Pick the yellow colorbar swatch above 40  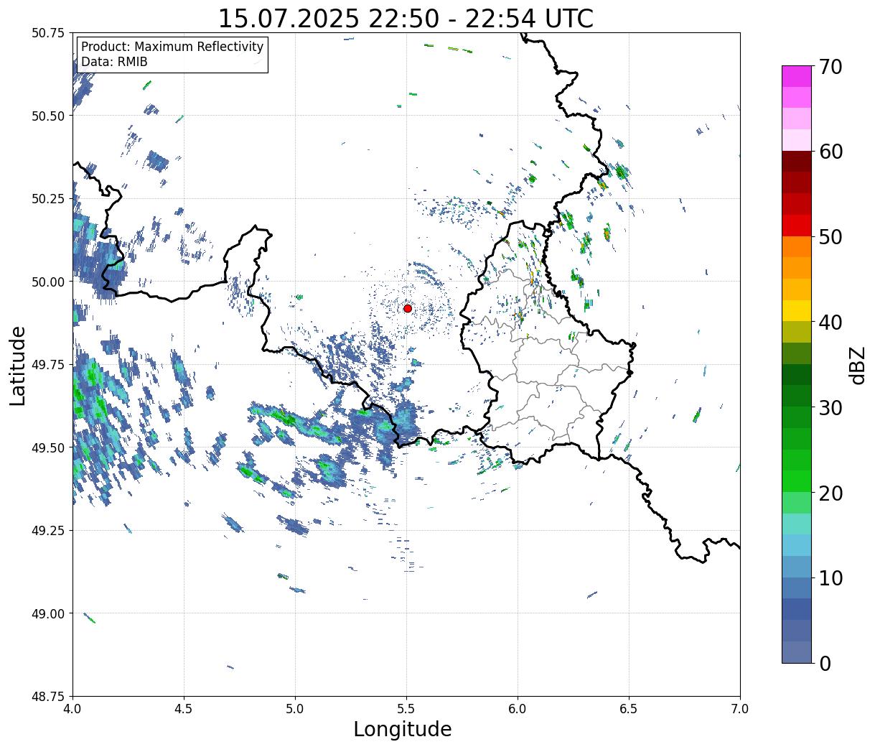coord(797,311)
